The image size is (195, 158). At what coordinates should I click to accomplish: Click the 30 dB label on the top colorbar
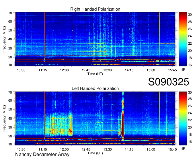click(190, 15)
